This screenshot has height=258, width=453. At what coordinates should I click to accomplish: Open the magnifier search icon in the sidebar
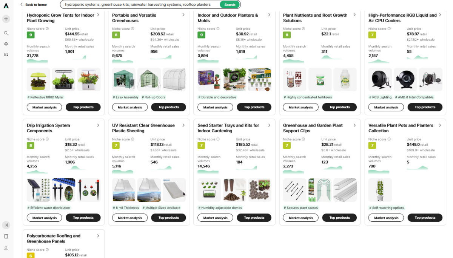(6, 33)
